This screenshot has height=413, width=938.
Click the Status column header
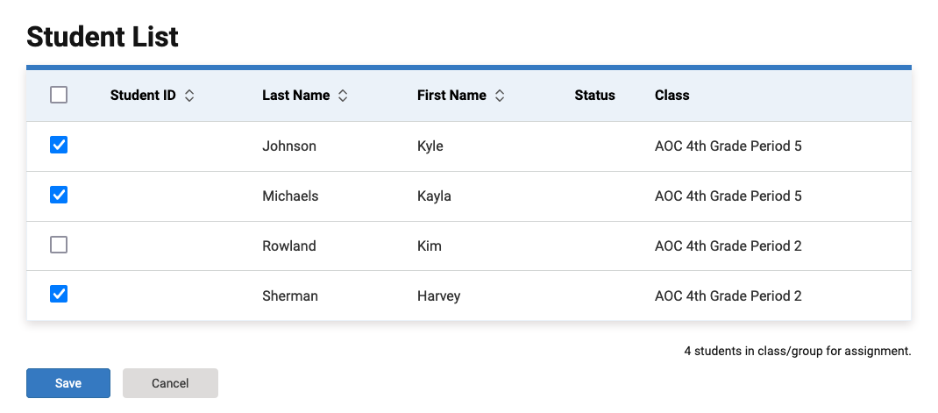[594, 96]
